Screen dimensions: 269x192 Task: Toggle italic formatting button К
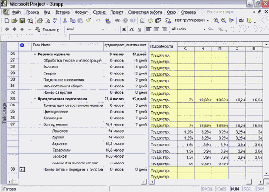[132, 29]
